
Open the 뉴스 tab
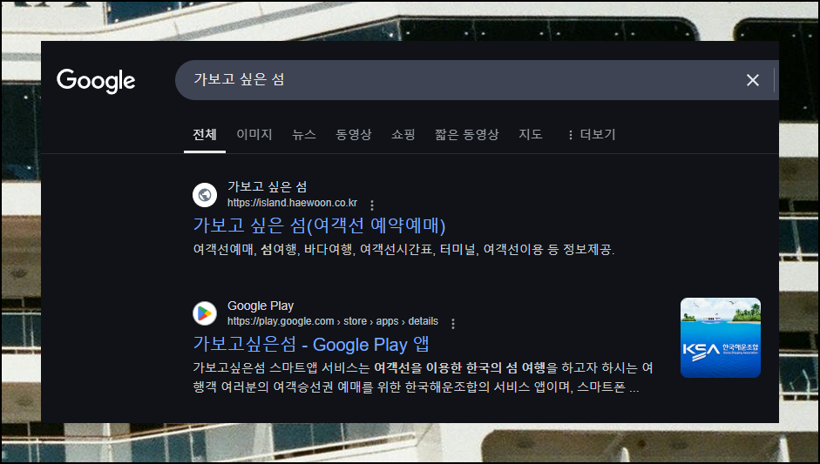(x=304, y=135)
